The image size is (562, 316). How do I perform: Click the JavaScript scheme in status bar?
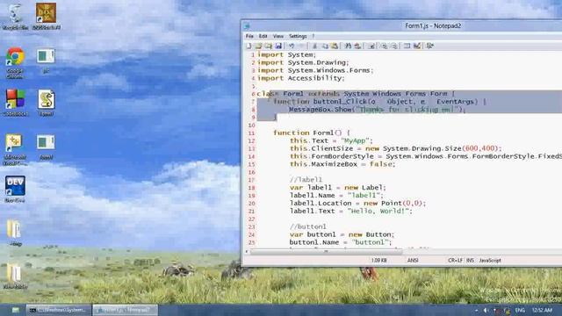490,261
